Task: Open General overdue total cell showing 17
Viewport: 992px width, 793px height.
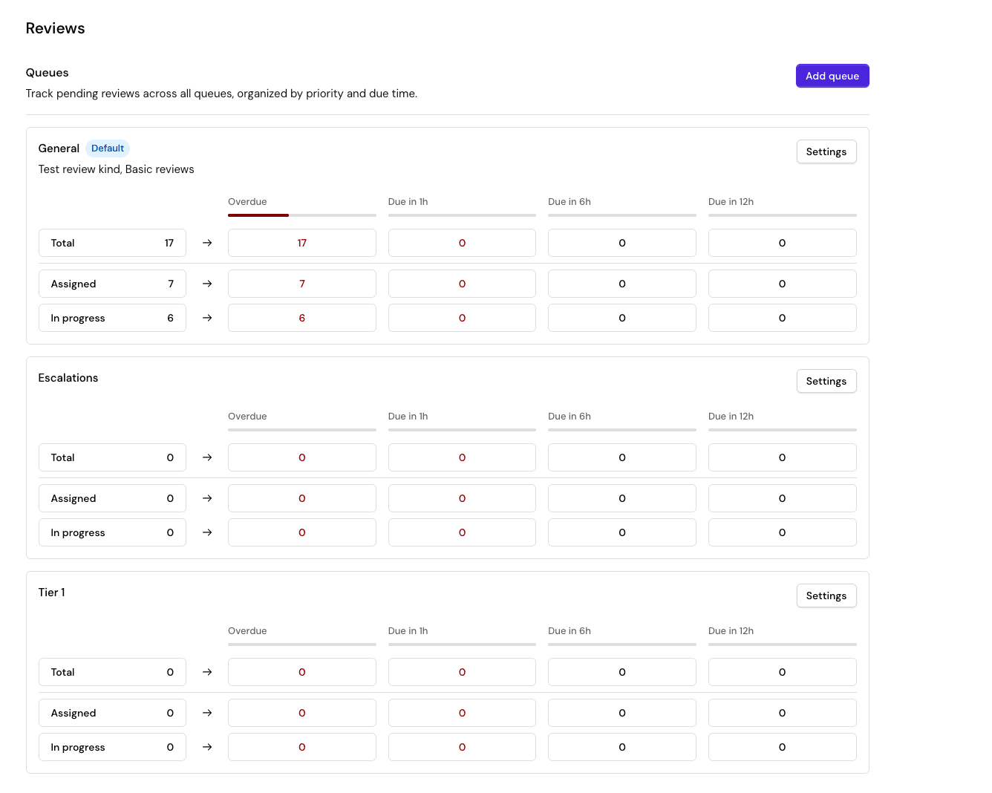Action: [x=302, y=243]
